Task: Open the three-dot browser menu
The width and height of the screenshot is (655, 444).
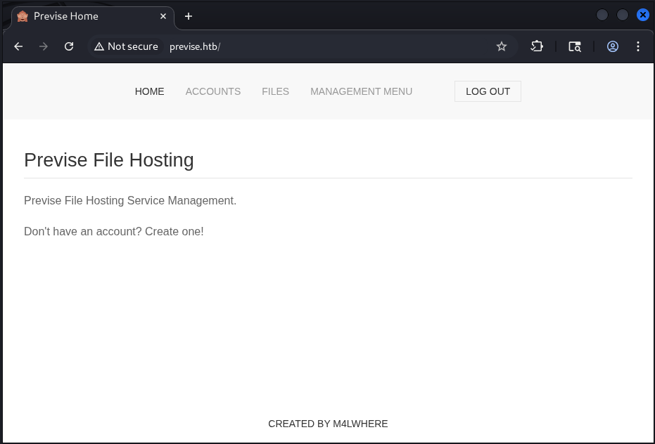Action: 638,46
